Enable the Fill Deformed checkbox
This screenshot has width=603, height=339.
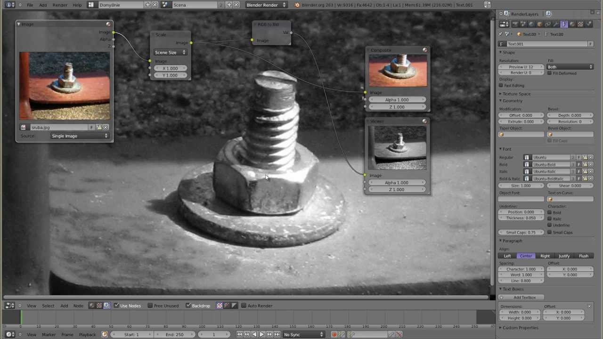pos(550,73)
